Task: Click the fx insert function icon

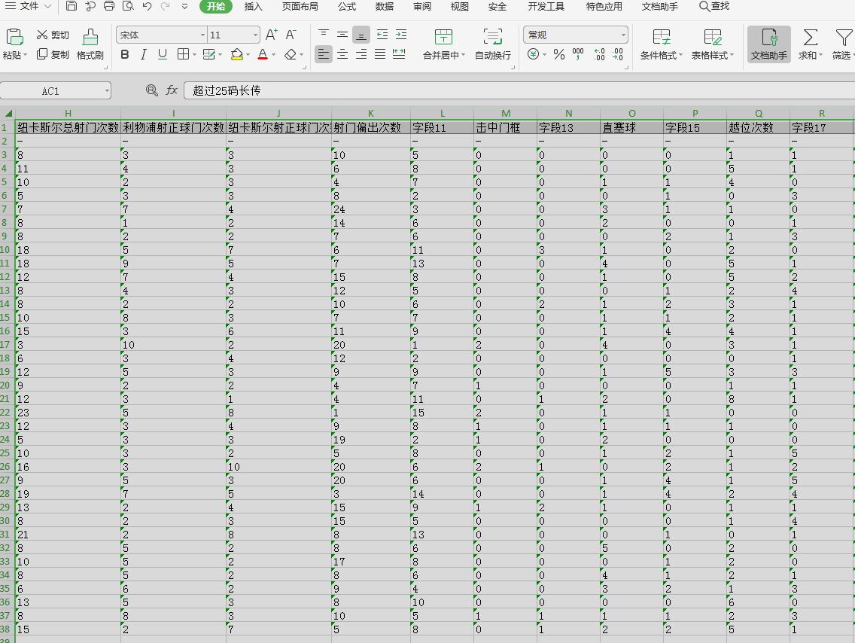Action: [172, 90]
